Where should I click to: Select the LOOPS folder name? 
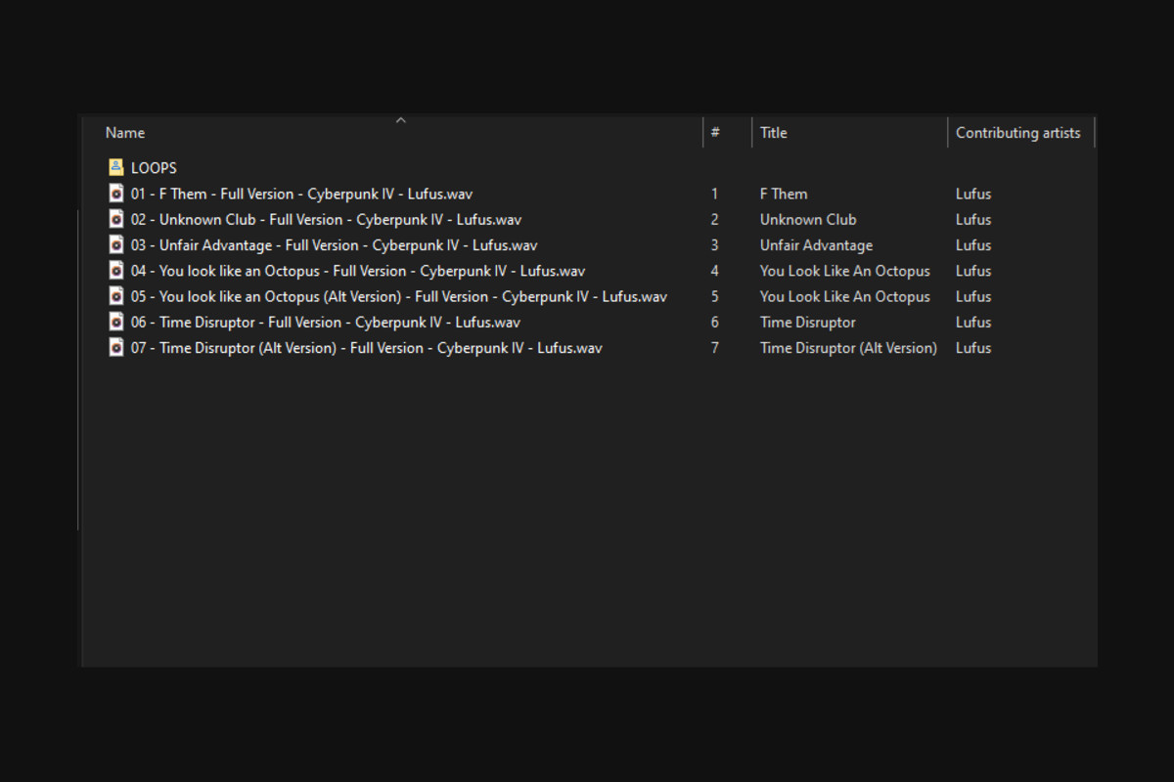point(154,168)
